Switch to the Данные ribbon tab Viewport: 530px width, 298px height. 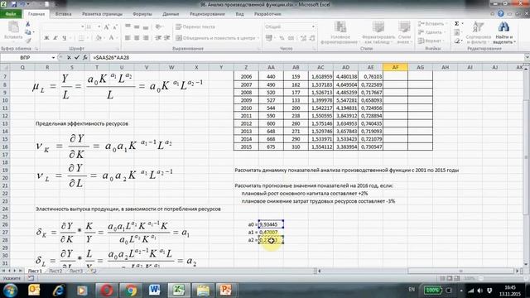(x=171, y=14)
